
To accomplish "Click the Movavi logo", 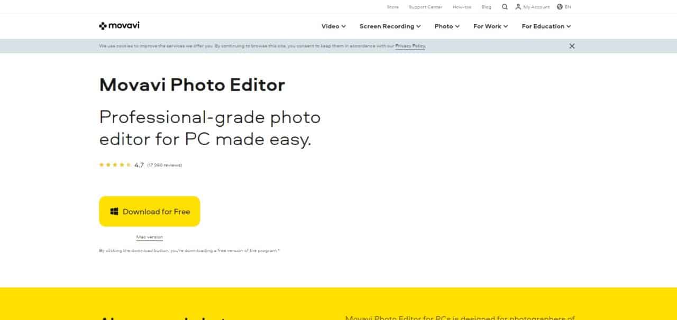I will (x=119, y=26).
